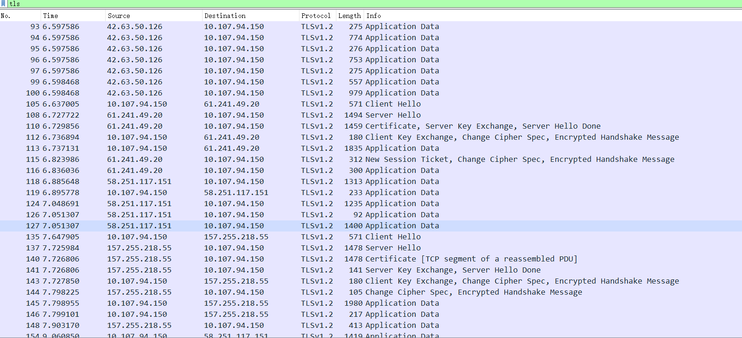Viewport: 742px width, 338px height.
Task: Select packet 100 with length 979
Action: tap(371, 93)
